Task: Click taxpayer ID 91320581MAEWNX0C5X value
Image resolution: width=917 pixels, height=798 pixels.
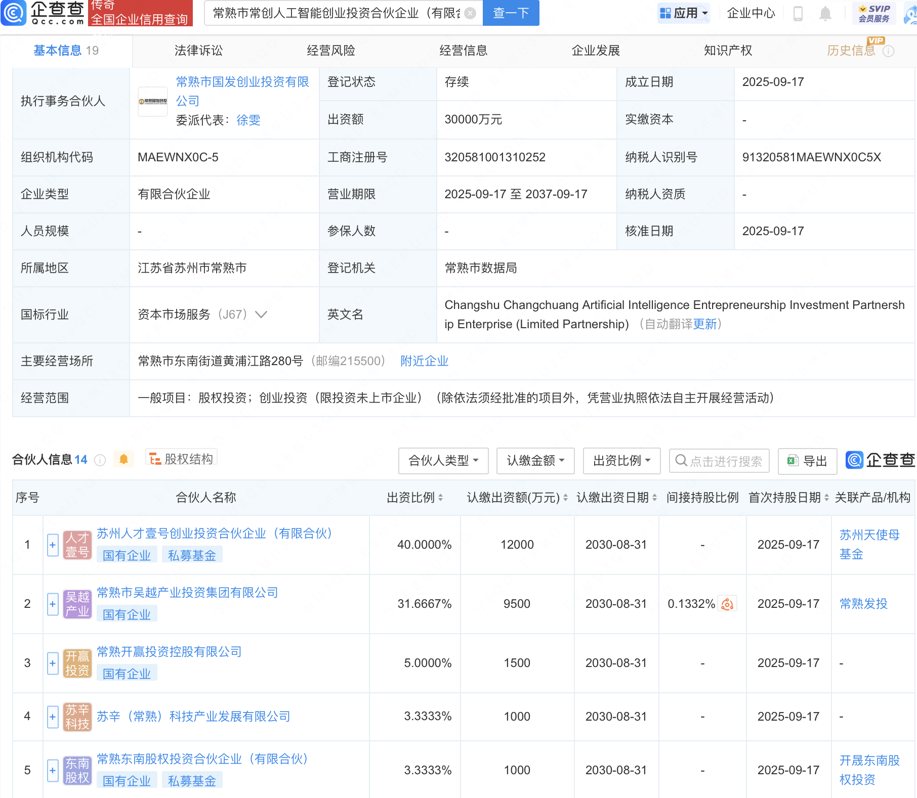Action: (x=811, y=157)
